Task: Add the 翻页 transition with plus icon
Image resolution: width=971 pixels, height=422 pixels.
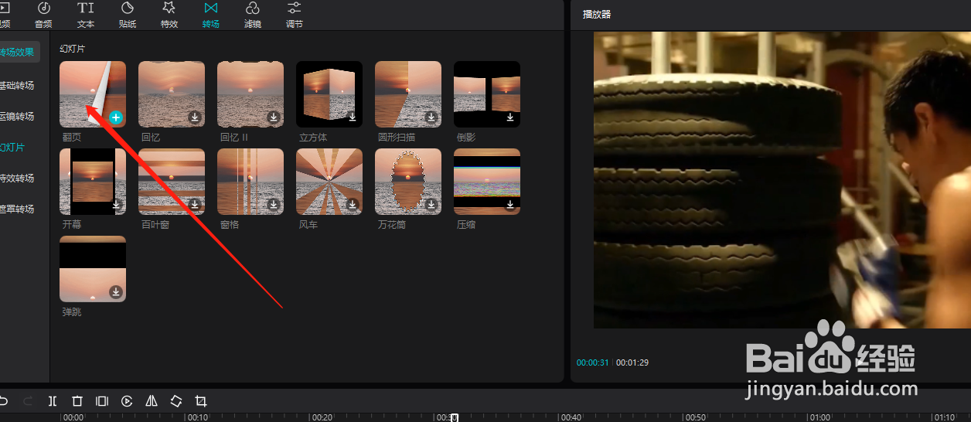Action: [115, 117]
